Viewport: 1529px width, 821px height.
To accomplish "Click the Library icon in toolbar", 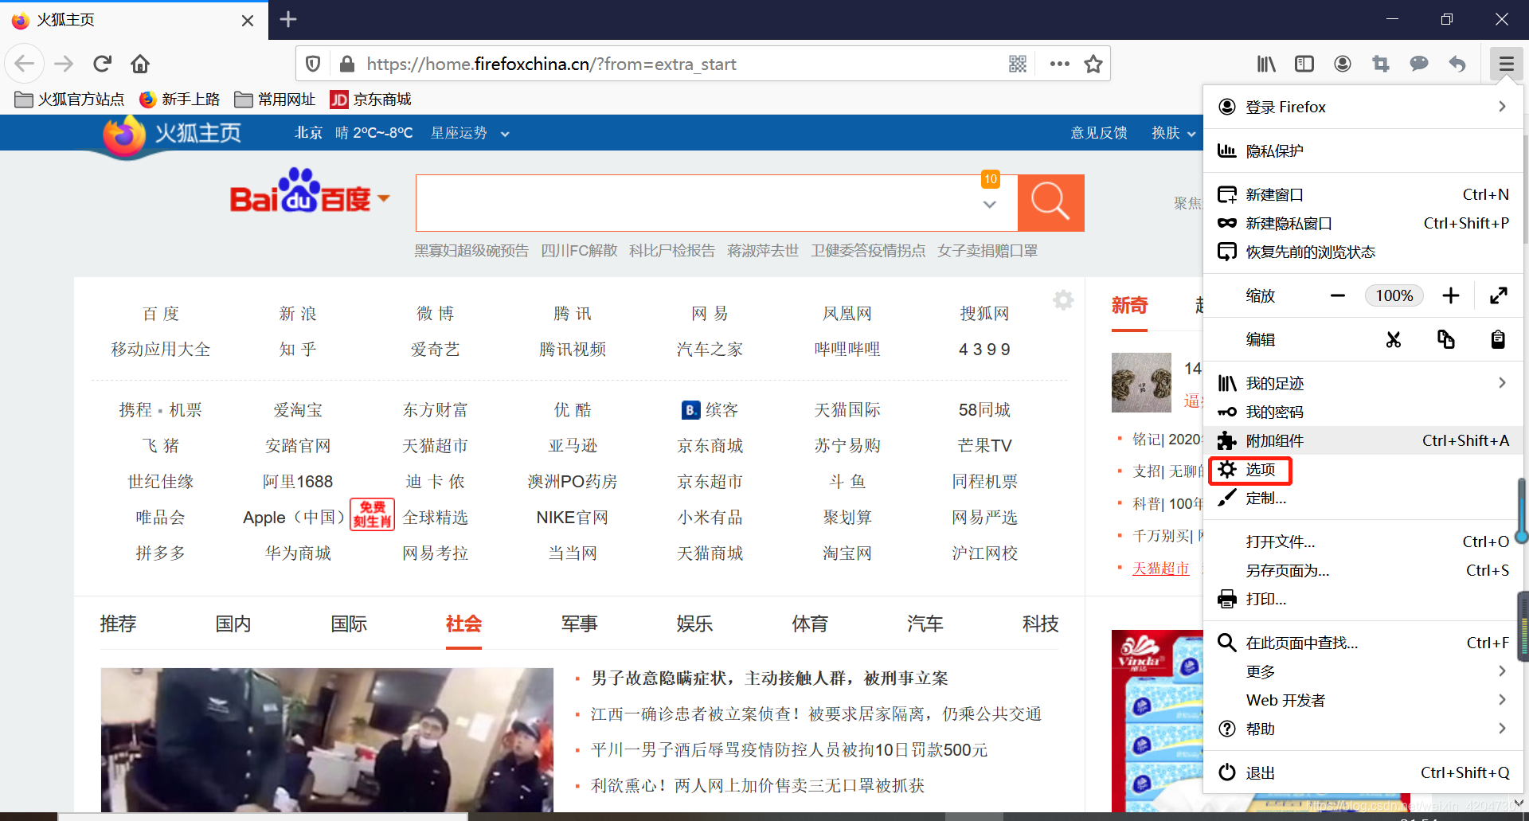I will 1266,64.
